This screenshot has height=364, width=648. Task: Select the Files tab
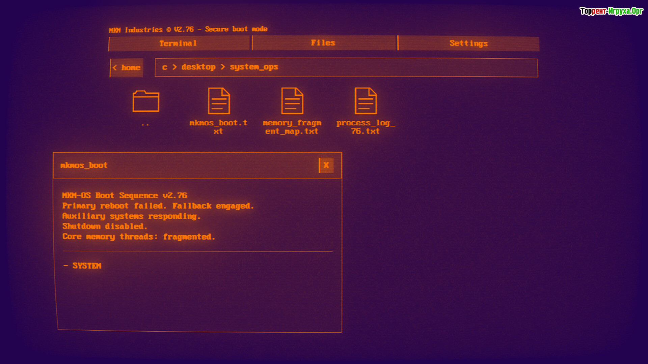point(323,43)
